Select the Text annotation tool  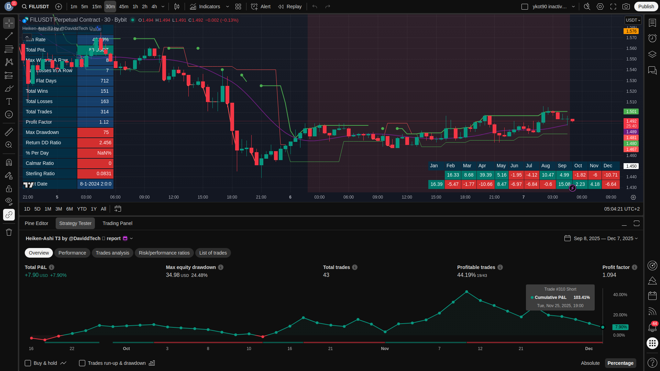point(9,101)
